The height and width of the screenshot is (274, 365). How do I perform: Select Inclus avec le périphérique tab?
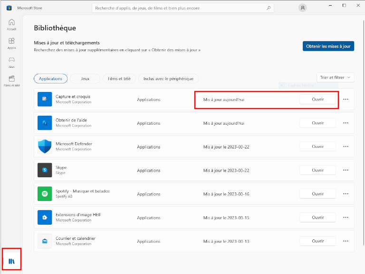pos(168,79)
